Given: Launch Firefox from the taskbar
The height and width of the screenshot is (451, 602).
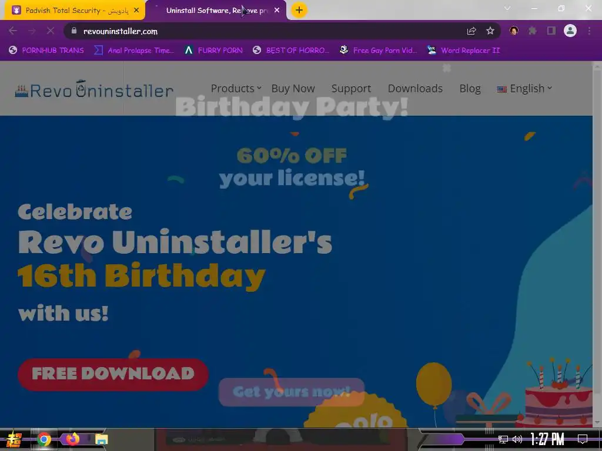Looking at the screenshot, I should coord(72,439).
